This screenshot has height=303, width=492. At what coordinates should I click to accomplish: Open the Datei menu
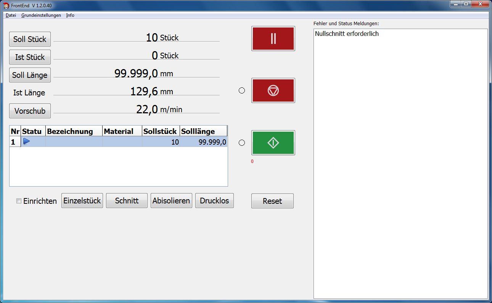click(x=11, y=15)
